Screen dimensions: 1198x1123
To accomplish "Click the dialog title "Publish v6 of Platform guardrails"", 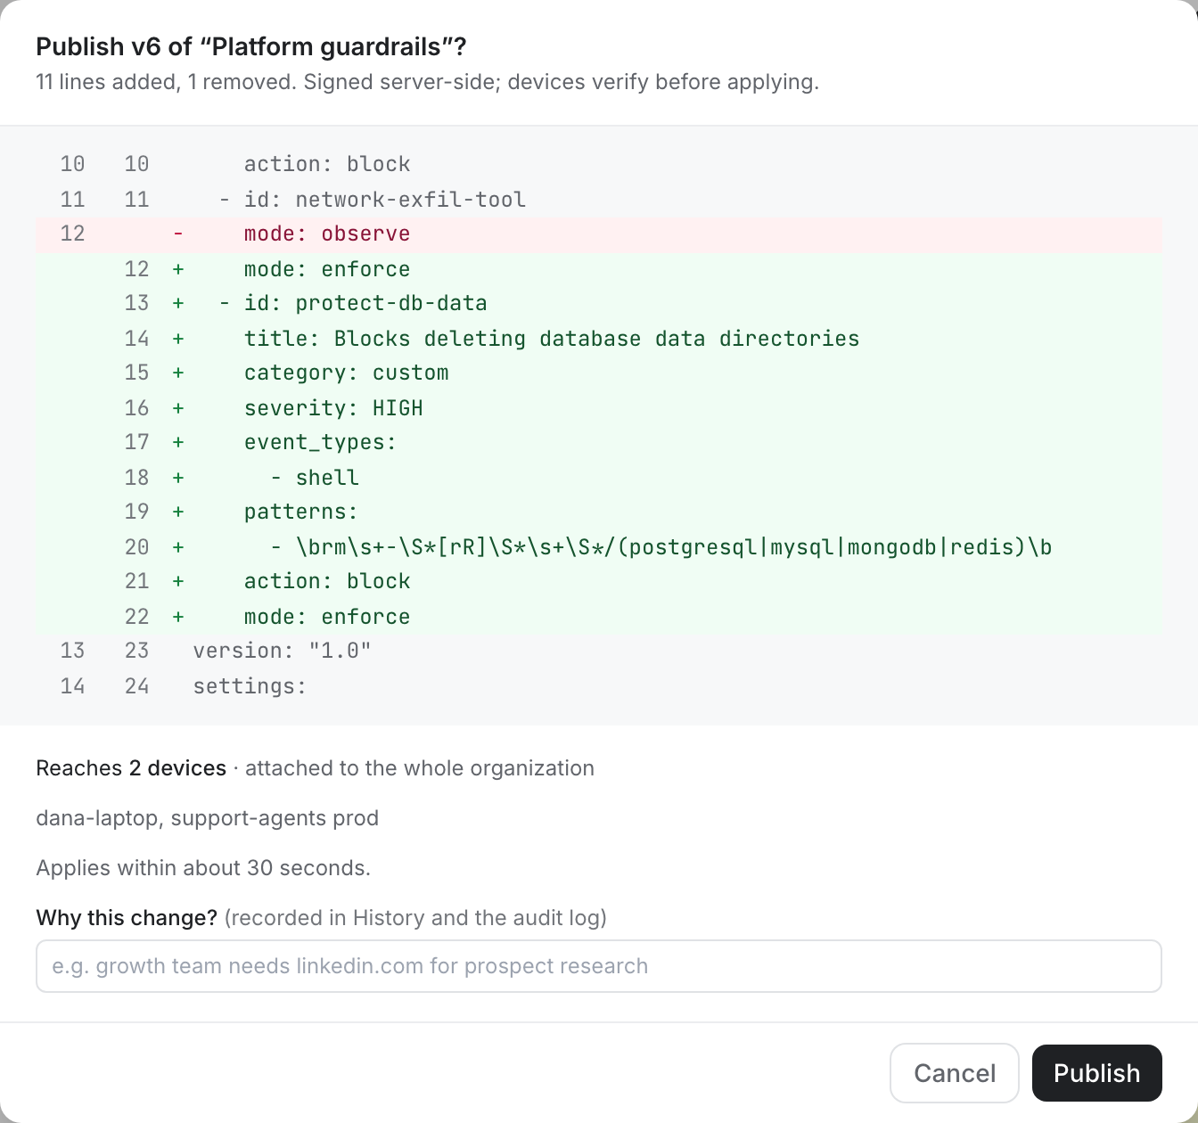I will (x=251, y=47).
